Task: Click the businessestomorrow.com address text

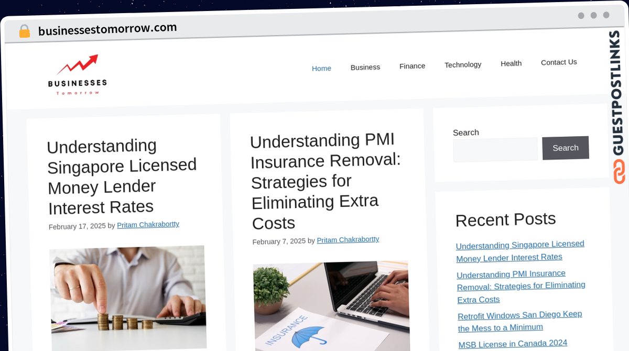Action: pyautogui.click(x=107, y=29)
